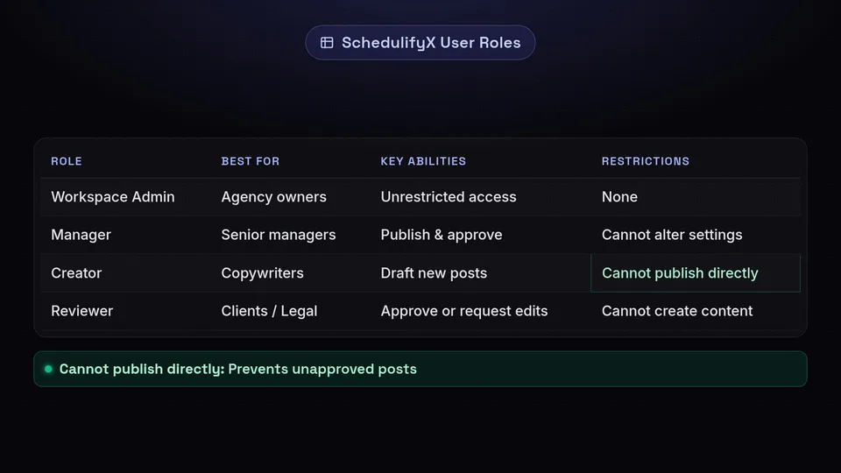Click the BEST FOR column header
Screen dimensions: 841x473
[x=251, y=161]
